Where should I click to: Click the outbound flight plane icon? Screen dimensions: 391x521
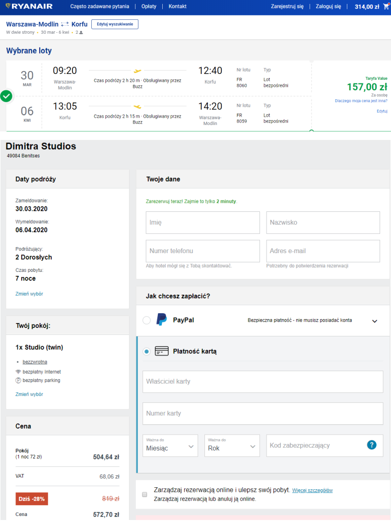pyautogui.click(x=137, y=71)
